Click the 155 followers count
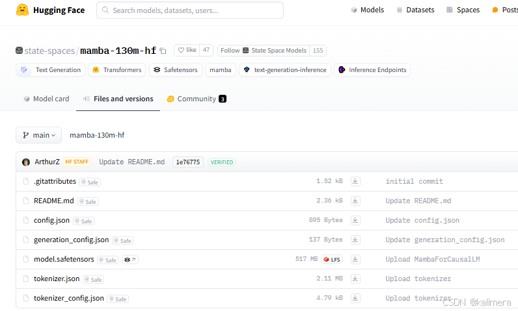Screen dimensions: 518x311 tap(318, 51)
